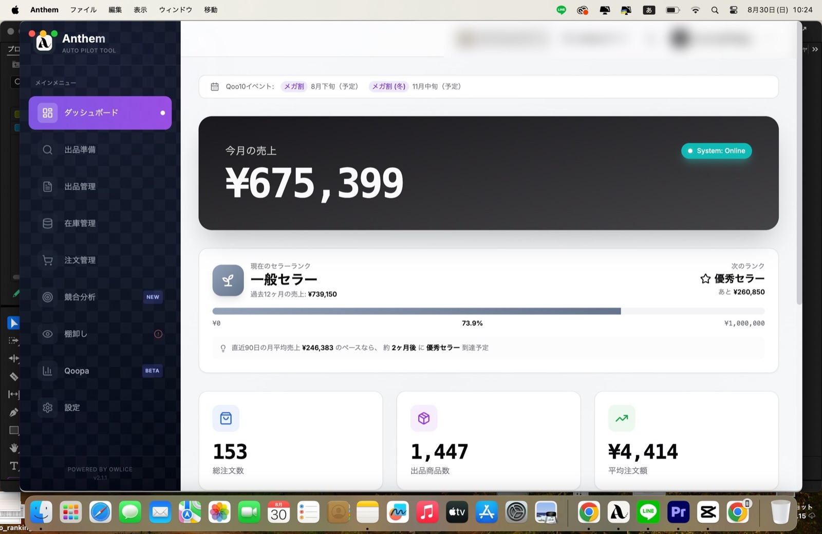Open the 注文管理 page
The height and width of the screenshot is (534, 822).
tap(100, 260)
